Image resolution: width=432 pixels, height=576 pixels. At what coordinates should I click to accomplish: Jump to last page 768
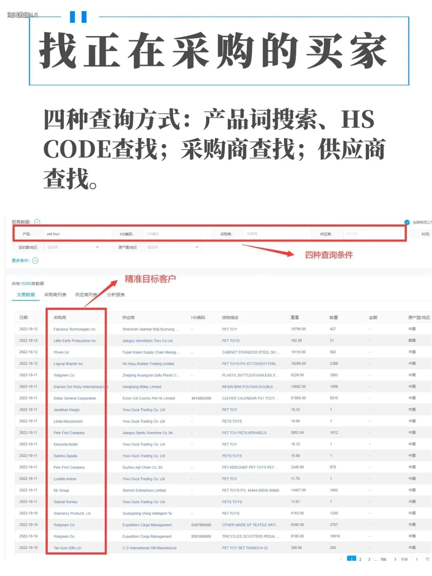(x=383, y=559)
